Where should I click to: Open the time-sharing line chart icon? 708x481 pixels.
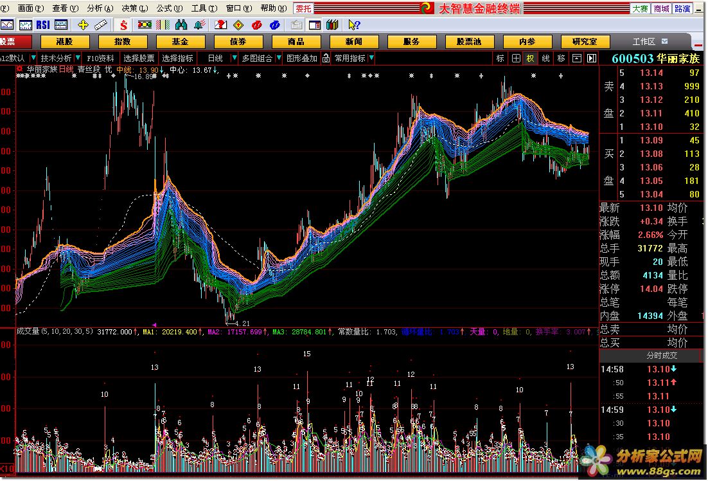coord(7,25)
